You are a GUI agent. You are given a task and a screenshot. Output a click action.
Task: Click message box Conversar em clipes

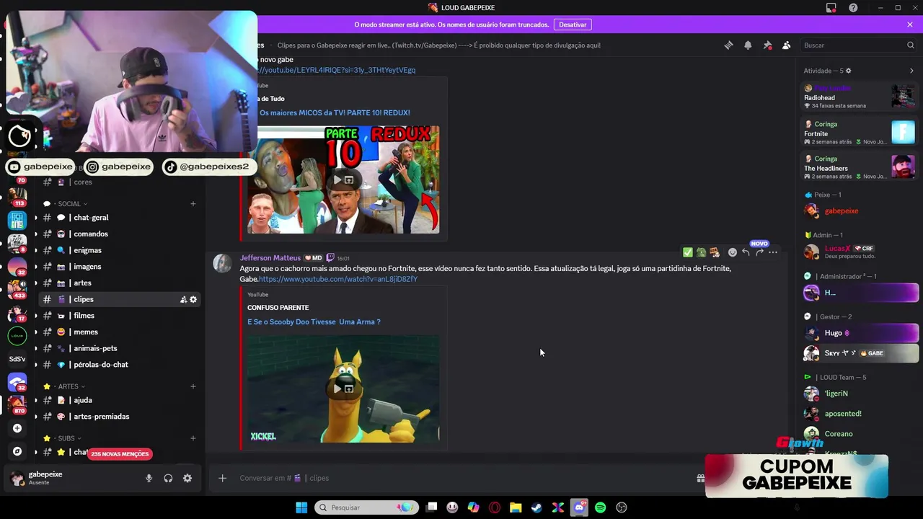tap(461, 478)
